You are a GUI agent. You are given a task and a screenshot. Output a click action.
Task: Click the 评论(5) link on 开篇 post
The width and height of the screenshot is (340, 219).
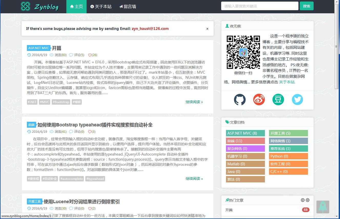pyautogui.click(x=79, y=55)
